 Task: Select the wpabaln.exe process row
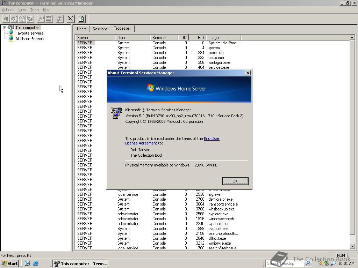[x=158, y=224]
